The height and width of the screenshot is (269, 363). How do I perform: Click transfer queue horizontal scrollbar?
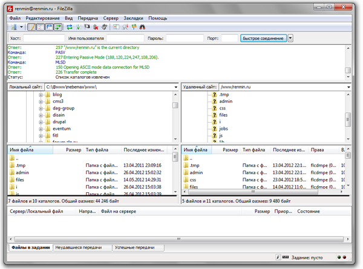coord(178,239)
